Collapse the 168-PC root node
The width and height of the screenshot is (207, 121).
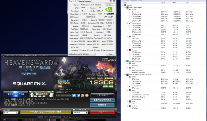(x=123, y=5)
